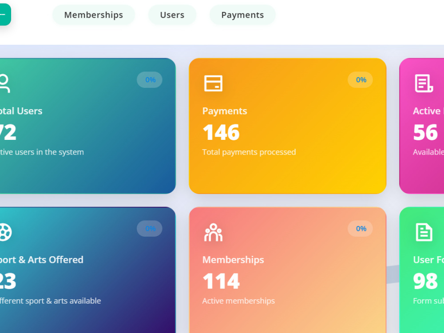Screen dimensions: 444x333
Task: Open the Memberships nav pill
Action: click(93, 15)
